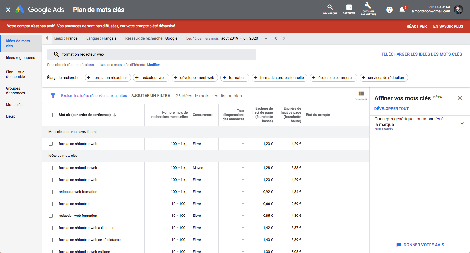Add 'développement web' chip to search
The width and height of the screenshot is (470, 253).
(195, 78)
